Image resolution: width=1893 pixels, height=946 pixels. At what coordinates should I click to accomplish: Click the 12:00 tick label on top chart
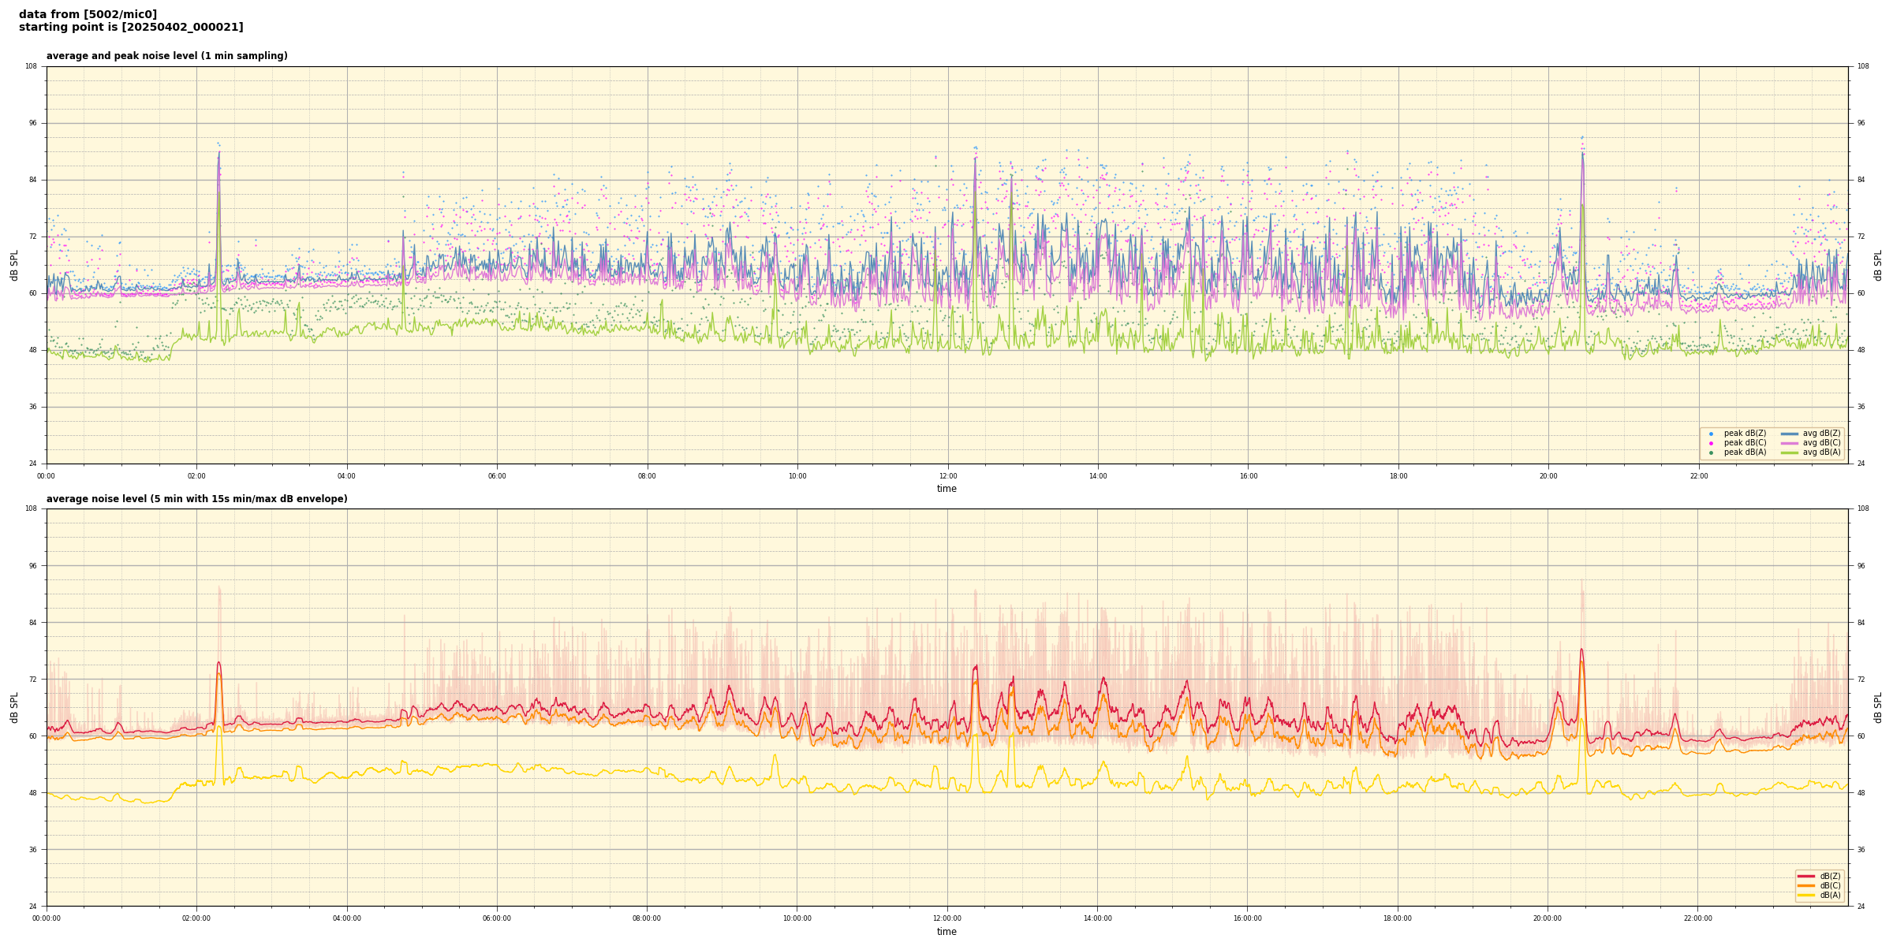point(947,476)
